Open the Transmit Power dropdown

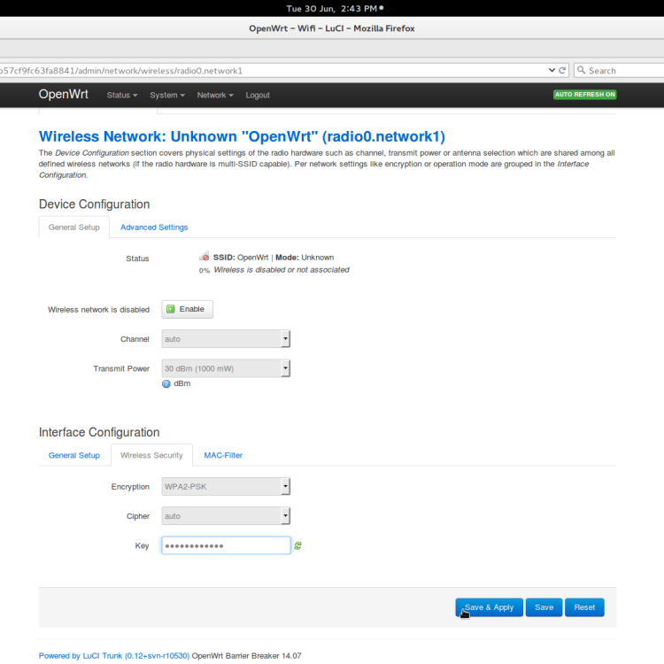tap(226, 368)
